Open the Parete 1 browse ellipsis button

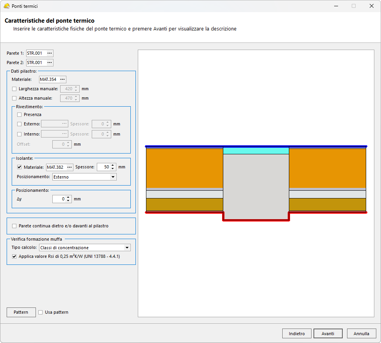pyautogui.click(x=49, y=53)
